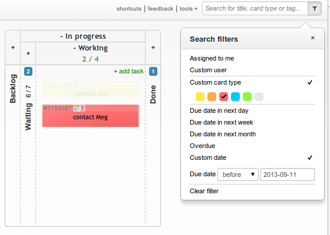Click the filter funnel icon
This screenshot has width=330, height=235.
tap(315, 9)
